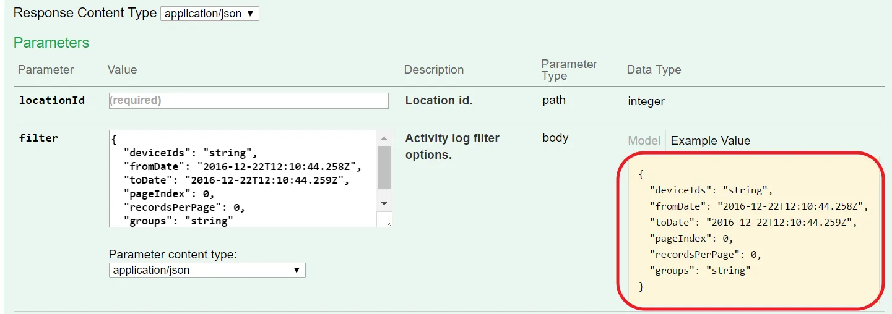The image size is (892, 314).
Task: Click the "Location id." description text
Action: tap(438, 100)
